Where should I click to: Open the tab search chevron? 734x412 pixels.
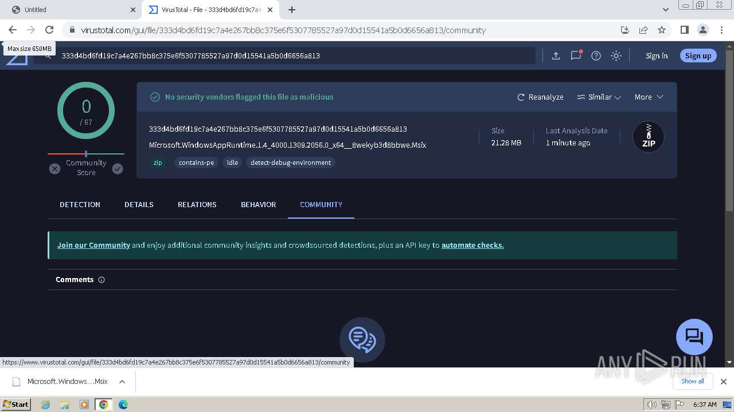point(665,10)
